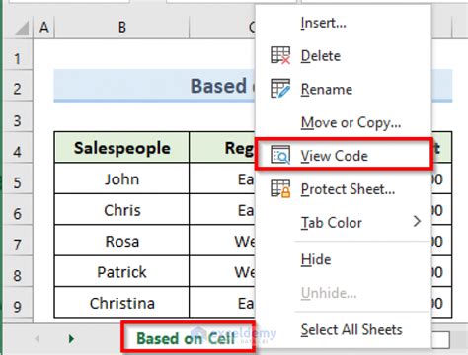Choose Hide from the context menu
The image size is (468, 355).
pyautogui.click(x=343, y=259)
